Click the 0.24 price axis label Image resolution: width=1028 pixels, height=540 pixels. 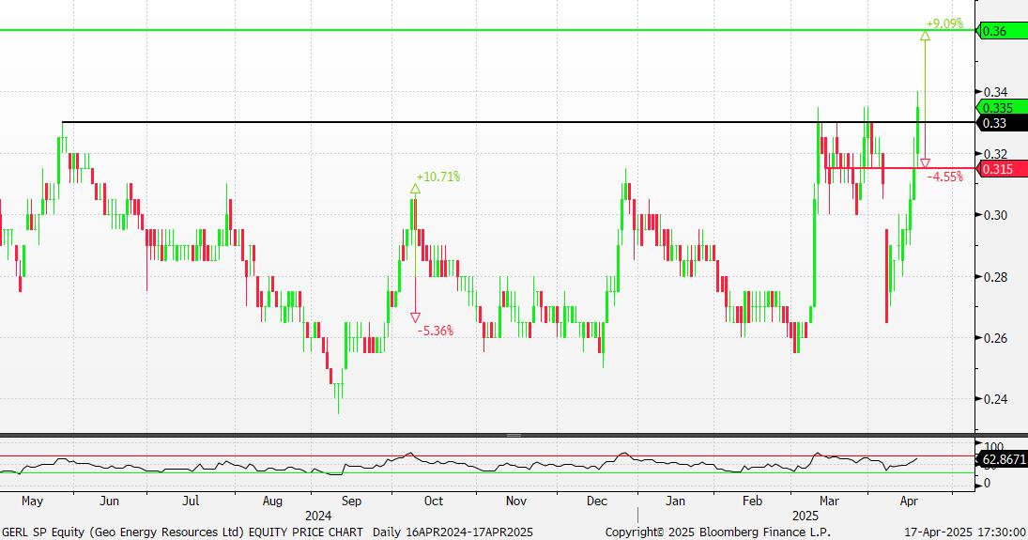(x=995, y=399)
